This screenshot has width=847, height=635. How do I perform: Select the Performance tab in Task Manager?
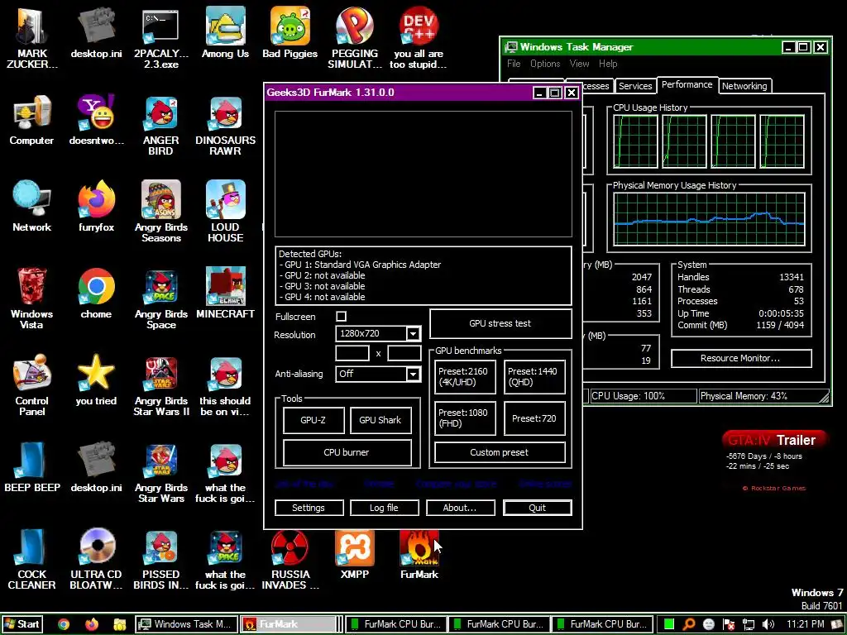[687, 85]
